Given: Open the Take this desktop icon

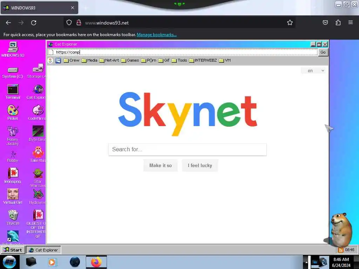Looking at the screenshot, I should coord(38,154).
